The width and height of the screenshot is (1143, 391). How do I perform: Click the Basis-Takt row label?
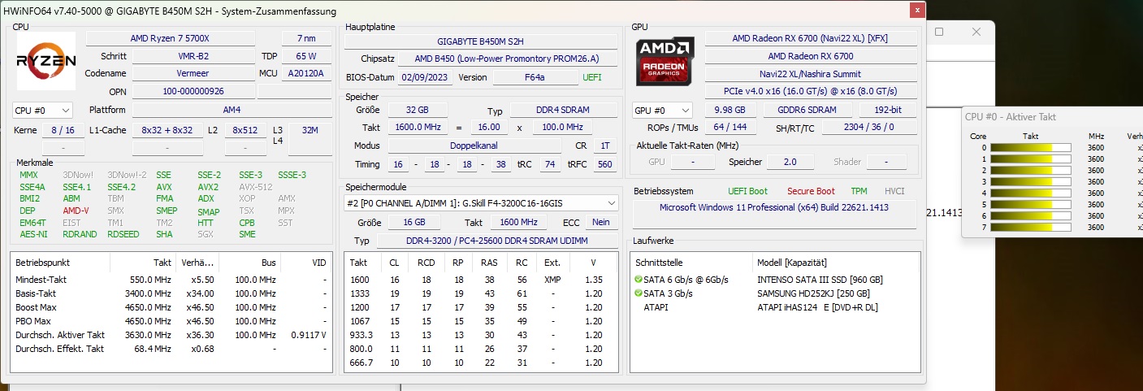[36, 293]
